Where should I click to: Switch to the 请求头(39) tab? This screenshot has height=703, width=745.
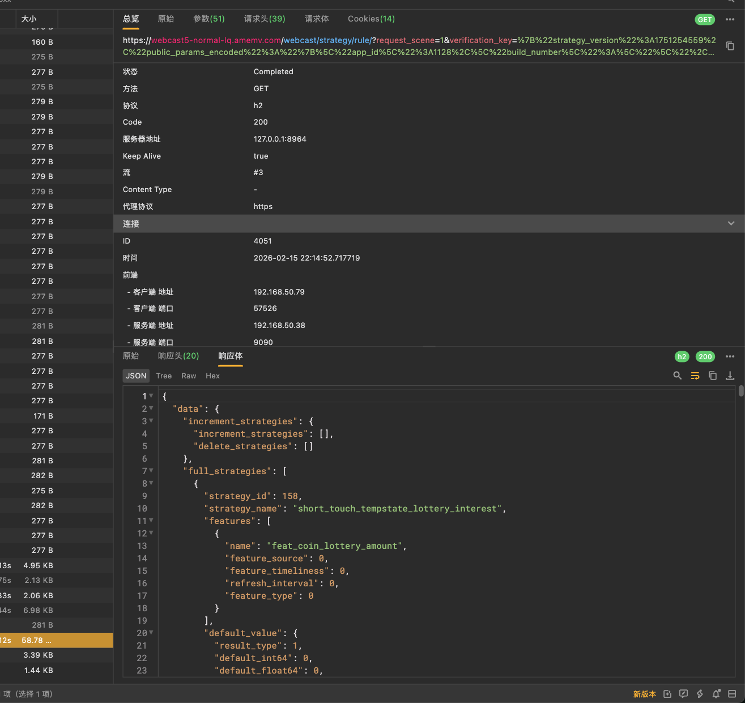pos(265,19)
